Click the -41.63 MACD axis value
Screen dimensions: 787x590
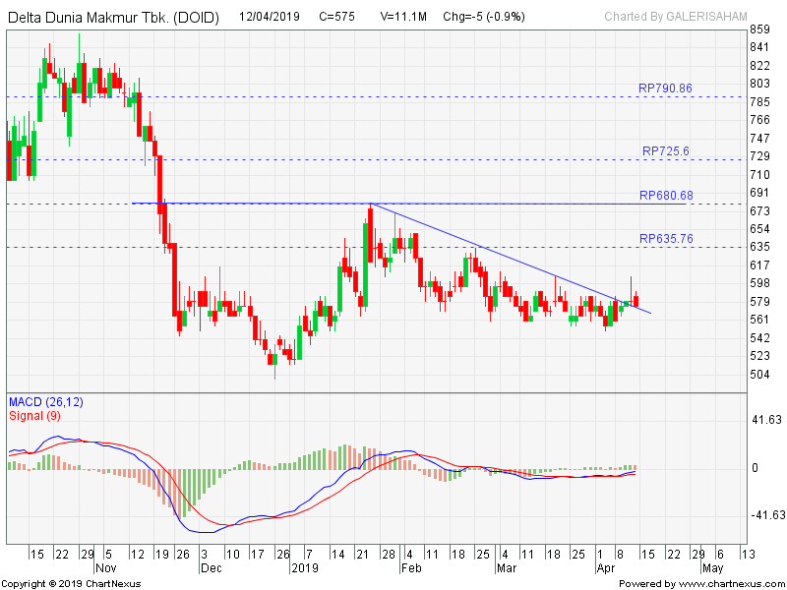tap(764, 514)
